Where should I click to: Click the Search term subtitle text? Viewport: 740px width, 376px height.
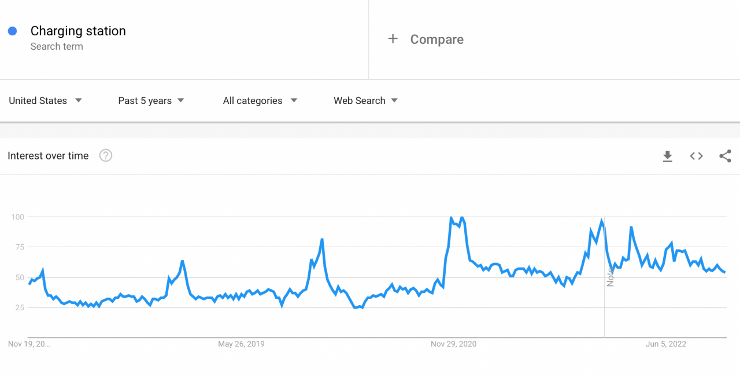pyautogui.click(x=57, y=46)
